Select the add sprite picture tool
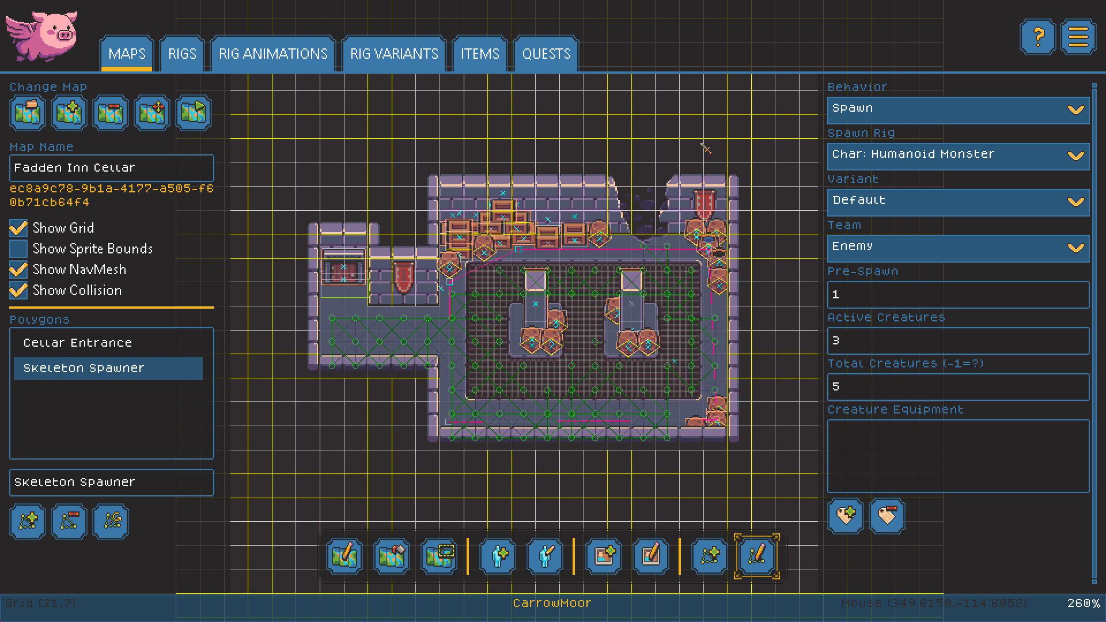The width and height of the screenshot is (1106, 622). click(604, 556)
